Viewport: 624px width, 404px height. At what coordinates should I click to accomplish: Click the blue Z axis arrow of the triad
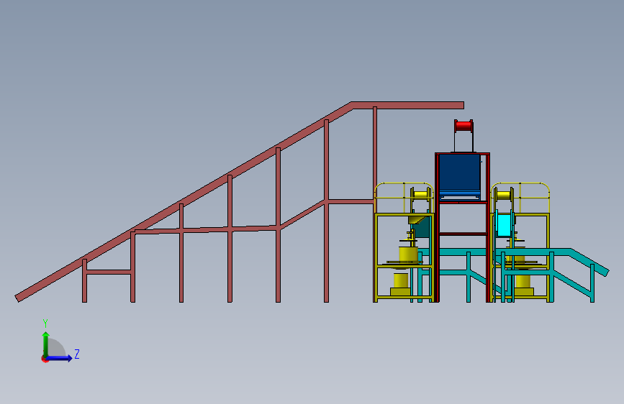click(60, 358)
